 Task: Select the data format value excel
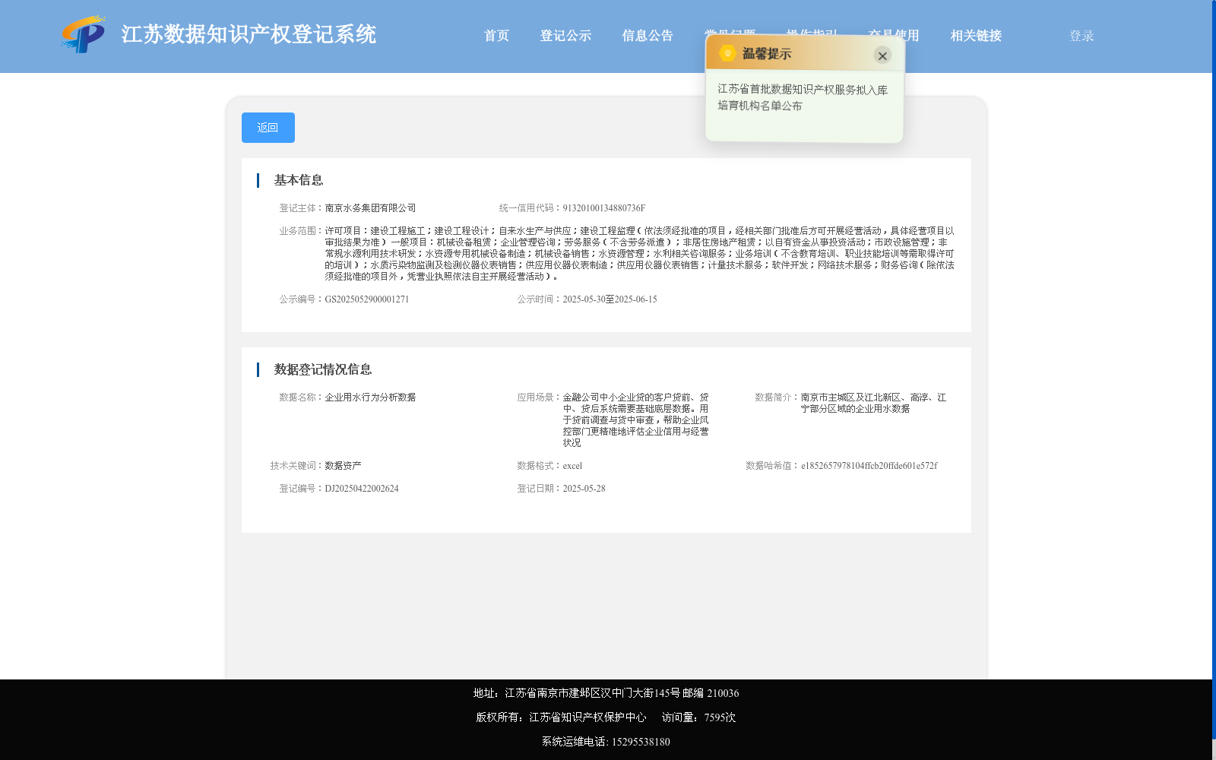click(x=572, y=465)
